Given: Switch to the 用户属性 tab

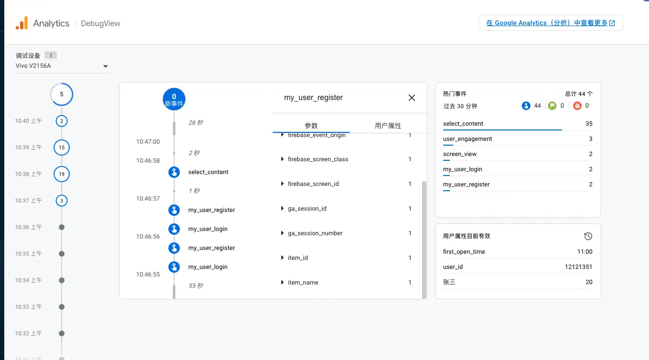Looking at the screenshot, I should tap(388, 126).
